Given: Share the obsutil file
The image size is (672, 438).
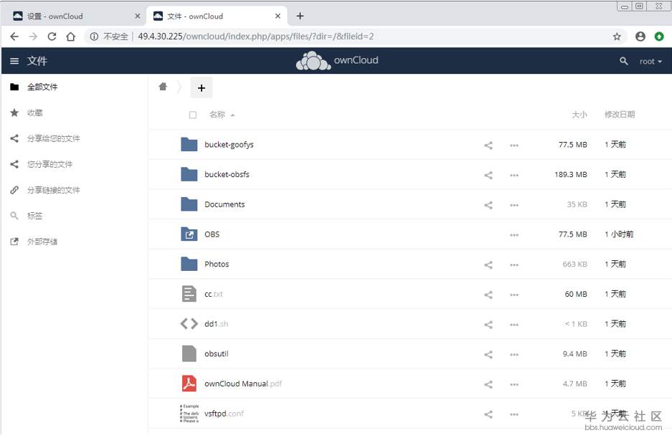Looking at the screenshot, I should (x=488, y=354).
